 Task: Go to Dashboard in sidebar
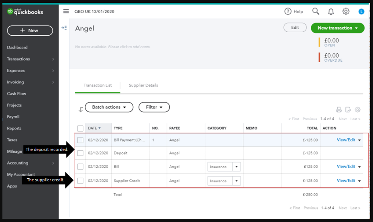[x=17, y=47]
